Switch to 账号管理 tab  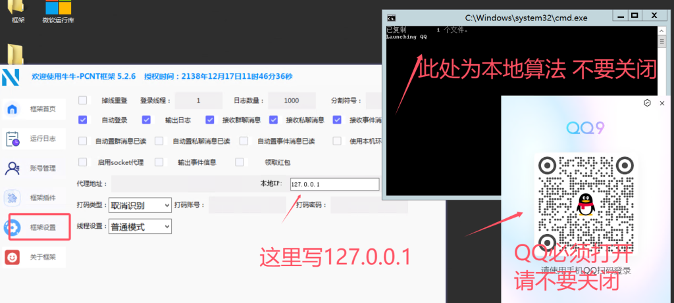(34, 168)
